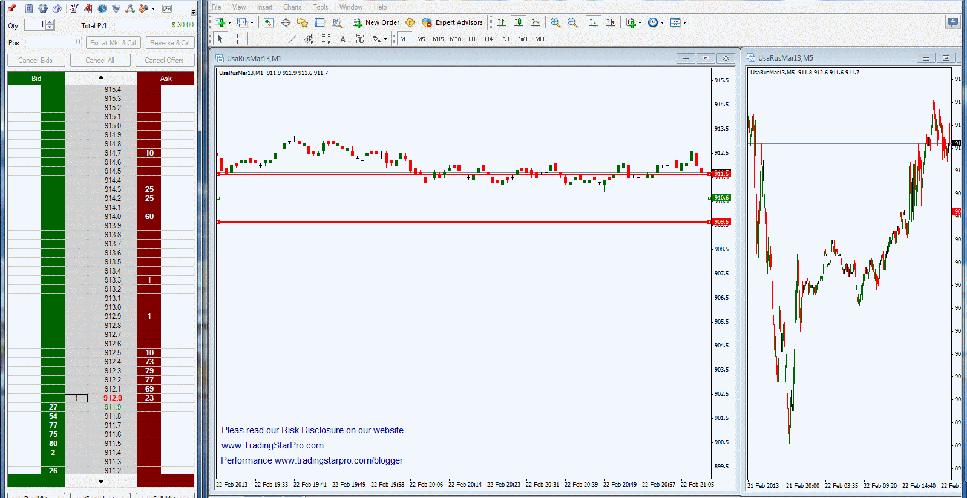Select the crosshair tool
The height and width of the screenshot is (498, 967).
pos(237,39)
